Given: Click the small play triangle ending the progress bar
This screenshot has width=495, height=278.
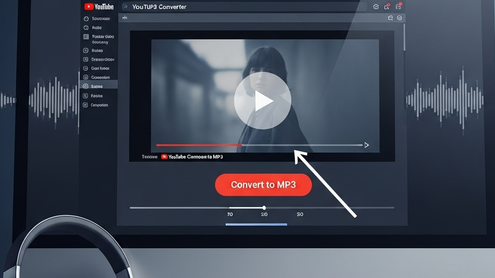Looking at the screenshot, I should 366,145.
